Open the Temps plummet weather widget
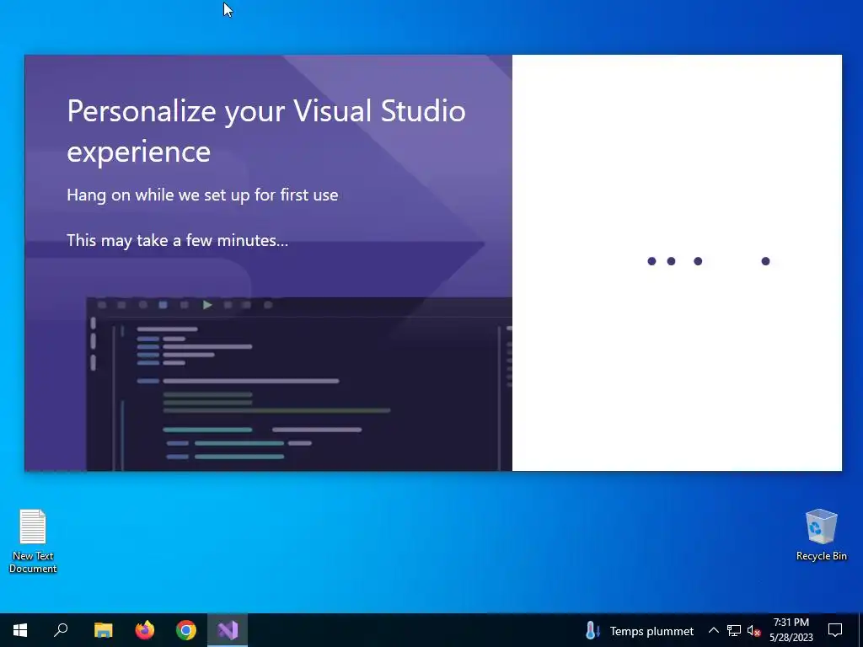Screen dimensions: 863x647 (641, 630)
